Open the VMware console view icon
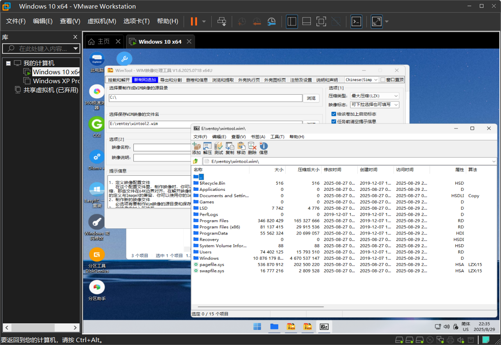The width and height of the screenshot is (501, 345). coord(357,21)
